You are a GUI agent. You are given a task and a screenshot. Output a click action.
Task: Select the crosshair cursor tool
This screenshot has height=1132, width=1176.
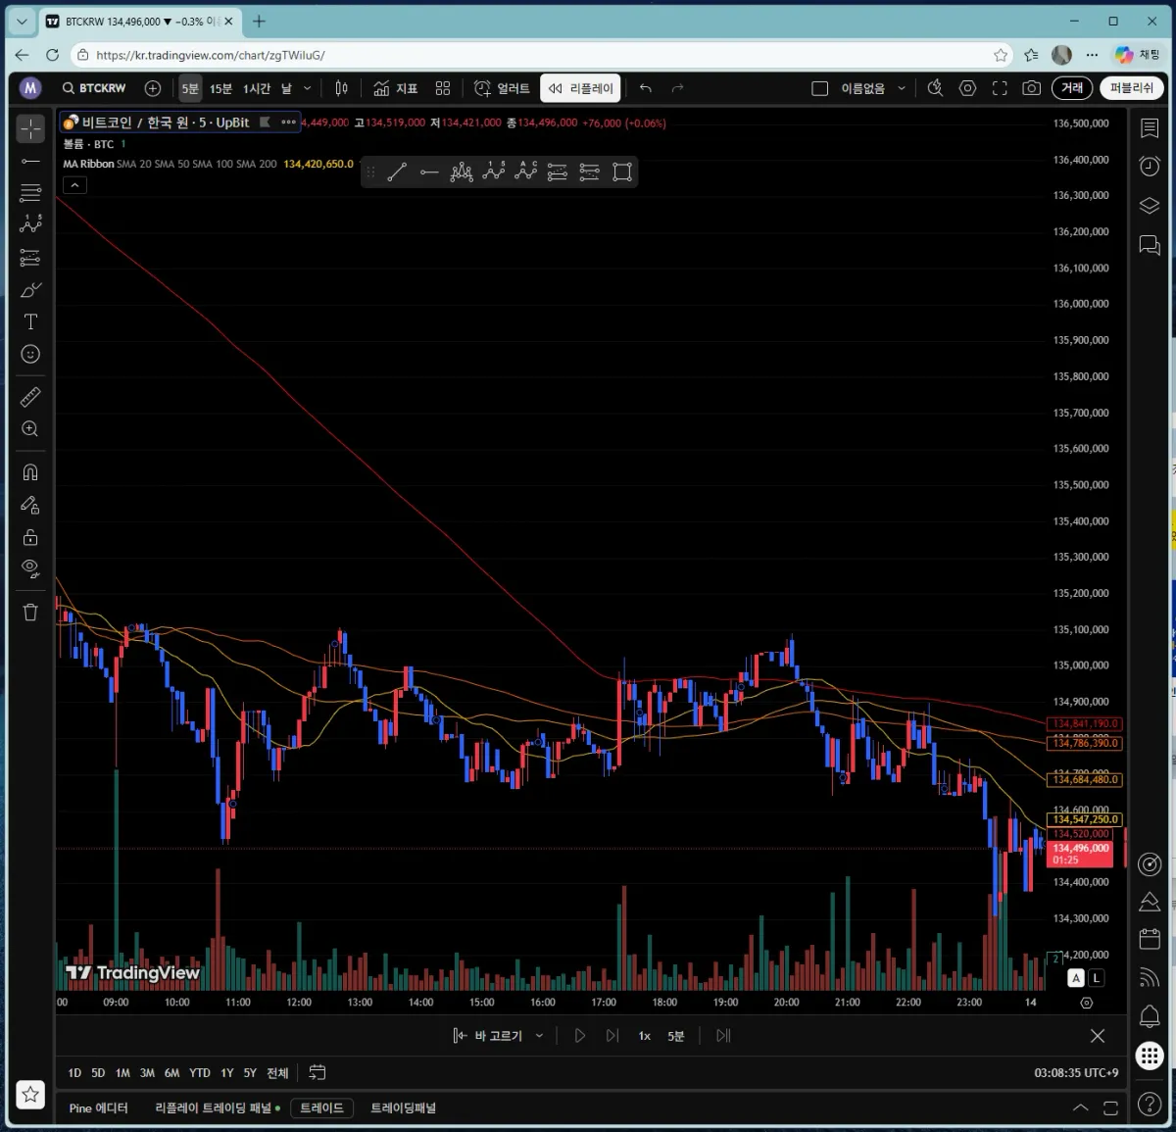coord(30,128)
